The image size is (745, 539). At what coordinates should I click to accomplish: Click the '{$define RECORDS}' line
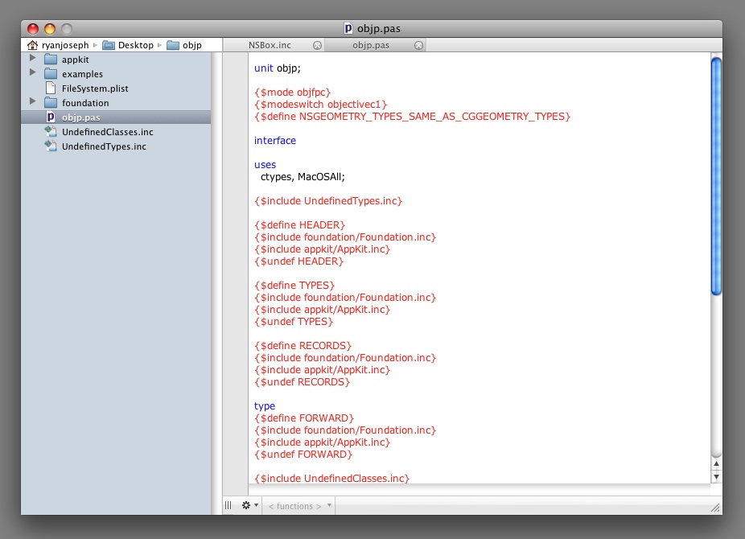pyautogui.click(x=303, y=346)
